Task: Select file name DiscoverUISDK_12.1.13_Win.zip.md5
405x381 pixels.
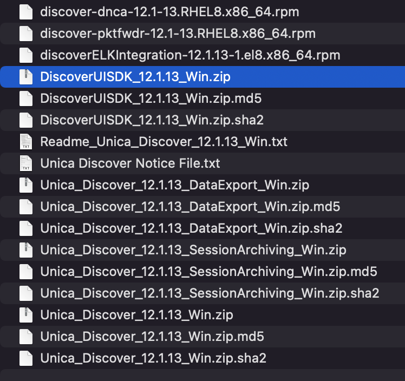Action: [x=151, y=99]
